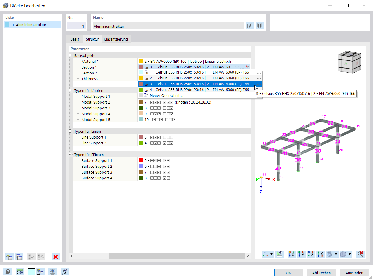The image size is (373, 280).
Task: Toggle first checkbox of Surface Support 4 row 8
Action: point(152,178)
